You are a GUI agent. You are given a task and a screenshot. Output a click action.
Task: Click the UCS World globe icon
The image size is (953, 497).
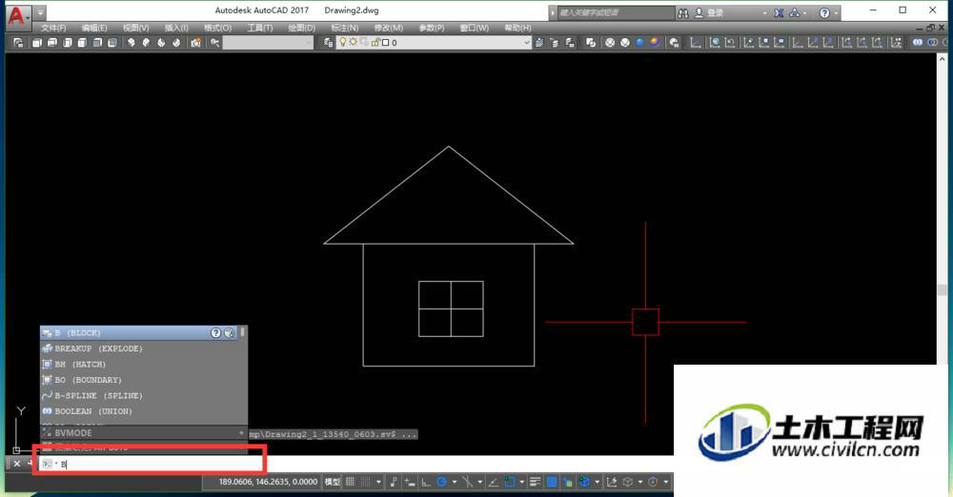point(716,43)
